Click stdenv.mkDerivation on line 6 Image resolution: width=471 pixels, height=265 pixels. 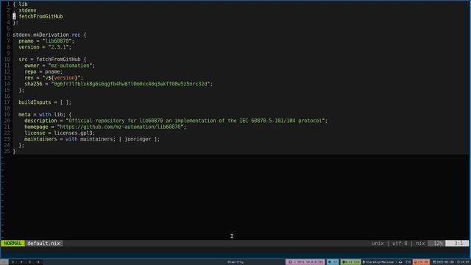coord(40,35)
